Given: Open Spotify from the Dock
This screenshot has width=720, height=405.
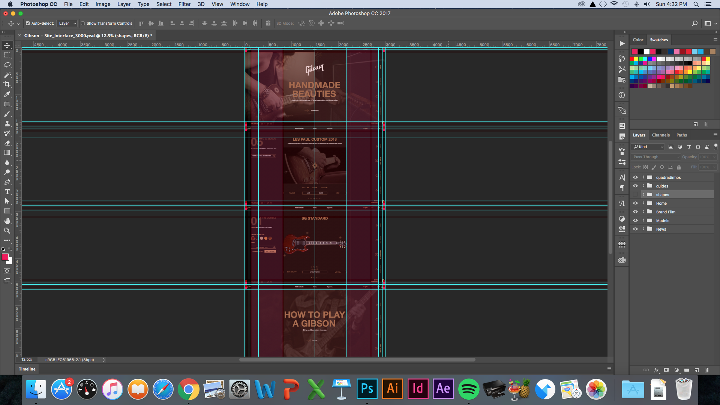Looking at the screenshot, I should pyautogui.click(x=469, y=389).
